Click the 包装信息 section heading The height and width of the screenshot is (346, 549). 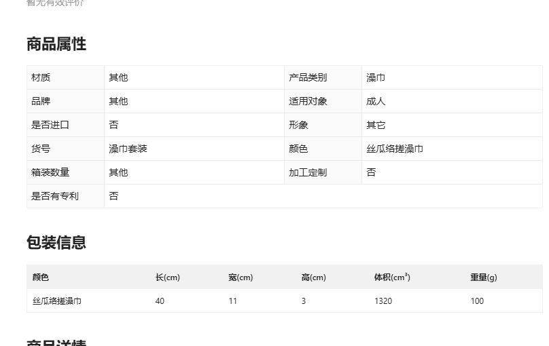click(x=56, y=243)
